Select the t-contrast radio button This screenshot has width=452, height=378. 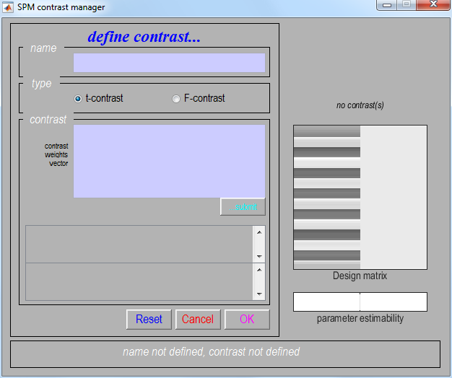click(78, 99)
